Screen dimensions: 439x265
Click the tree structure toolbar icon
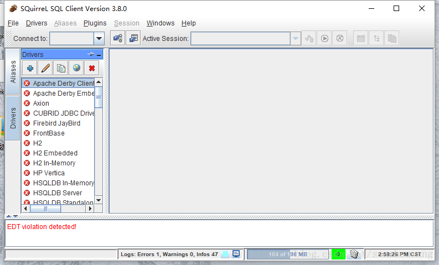pyautogui.click(x=376, y=38)
